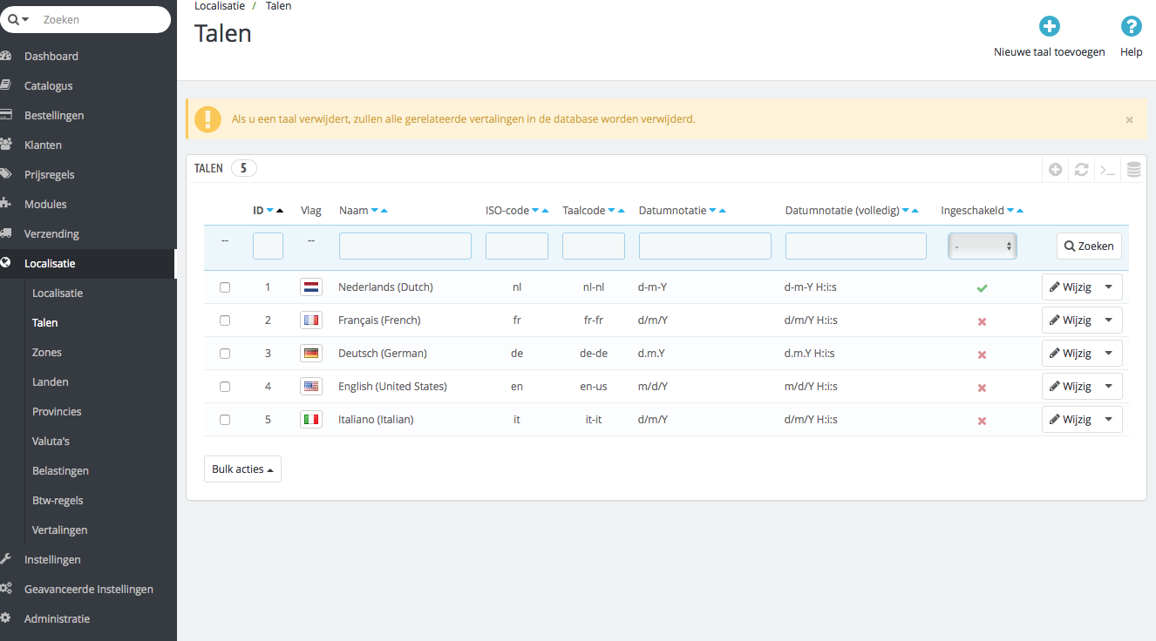
Task: Click the Netherlands flag icon
Action: (x=310, y=287)
